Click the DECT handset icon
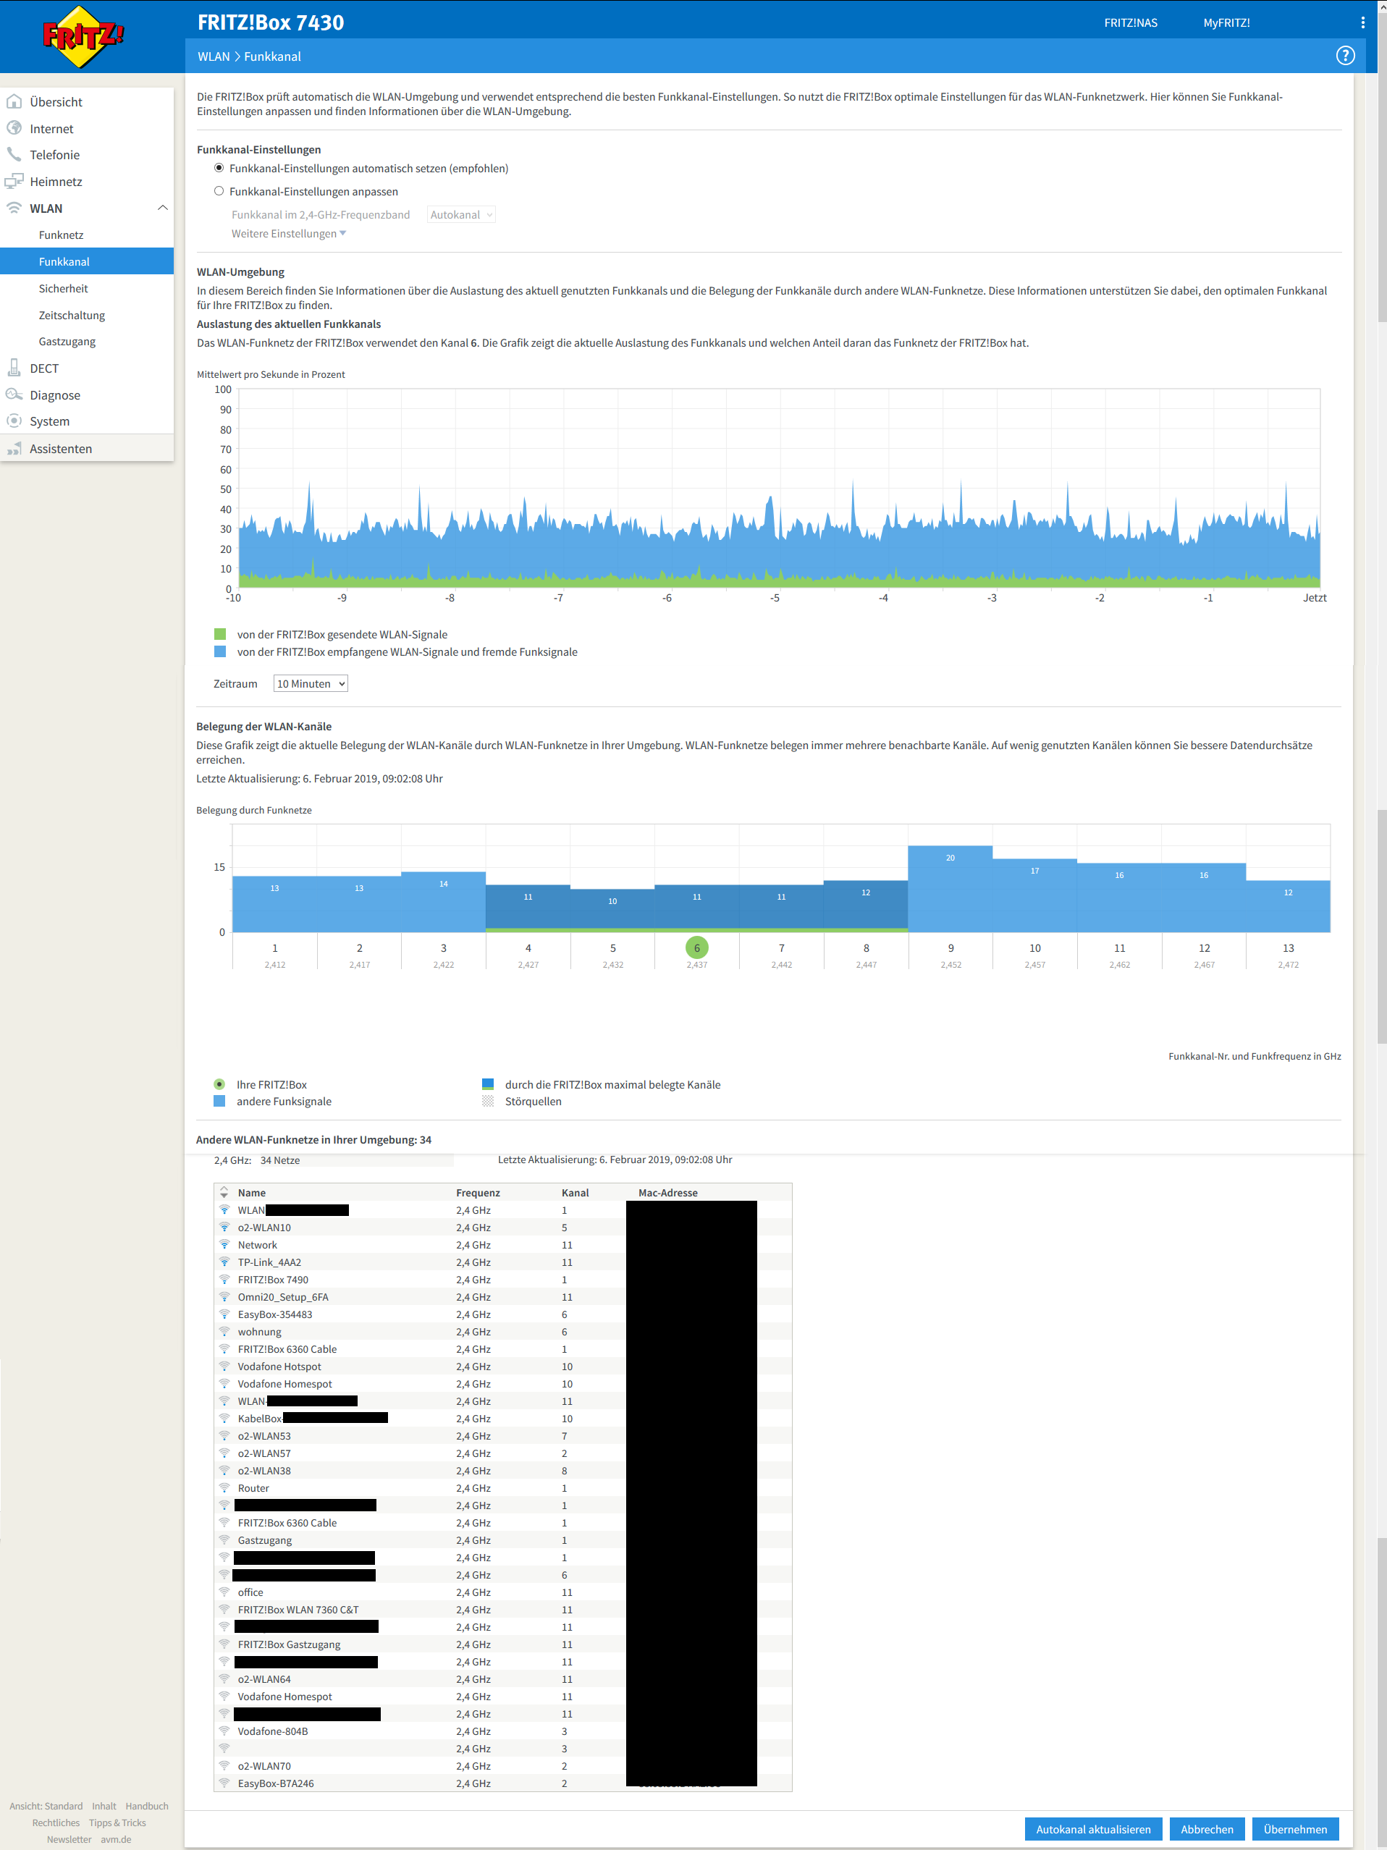 (14, 368)
